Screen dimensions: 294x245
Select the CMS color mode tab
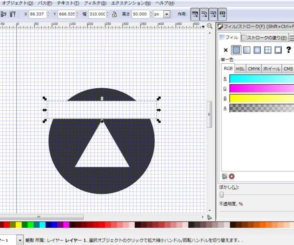pos(288,69)
